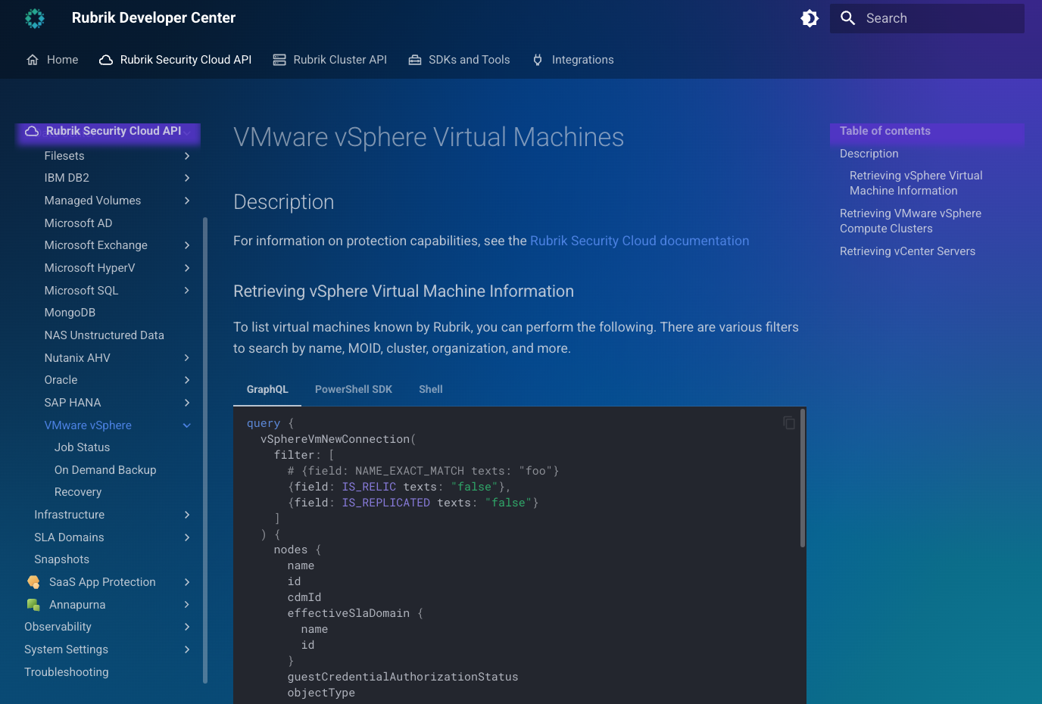Click the VMware vSphere sidebar label
The height and width of the screenshot is (704, 1042).
[x=88, y=425]
